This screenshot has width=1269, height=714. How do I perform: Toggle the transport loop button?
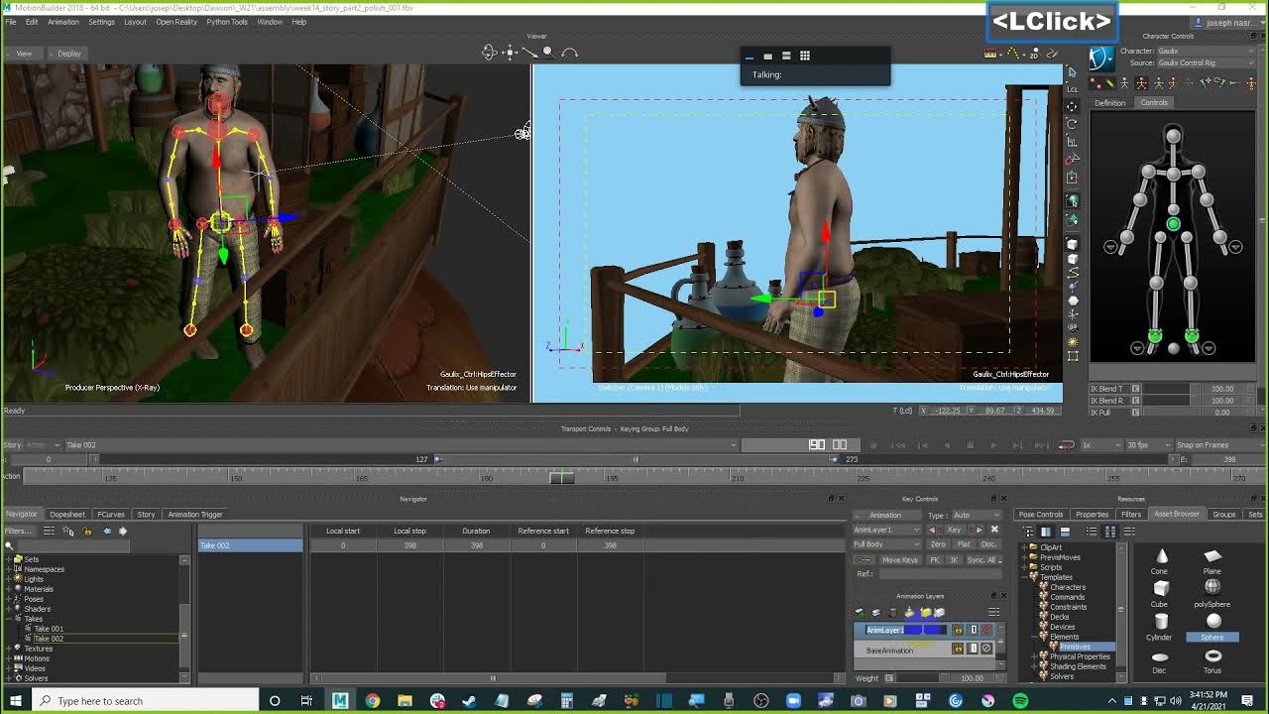click(x=1067, y=445)
